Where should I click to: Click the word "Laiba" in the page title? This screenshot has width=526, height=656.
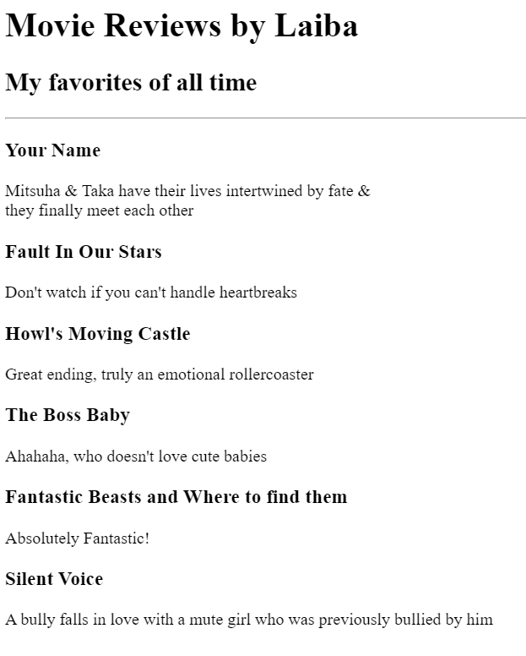317,26
